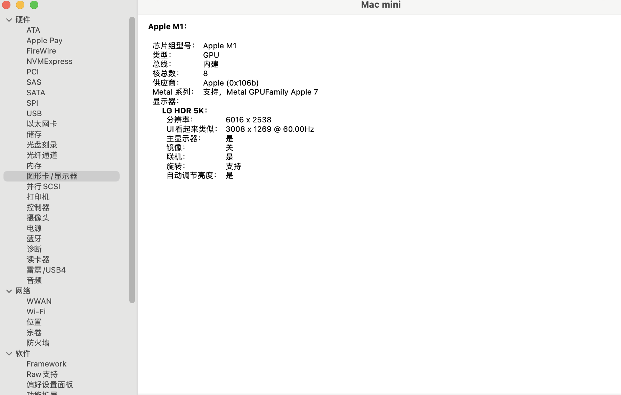Select FireWire in the hardware list
621x395 pixels.
[x=41, y=51]
